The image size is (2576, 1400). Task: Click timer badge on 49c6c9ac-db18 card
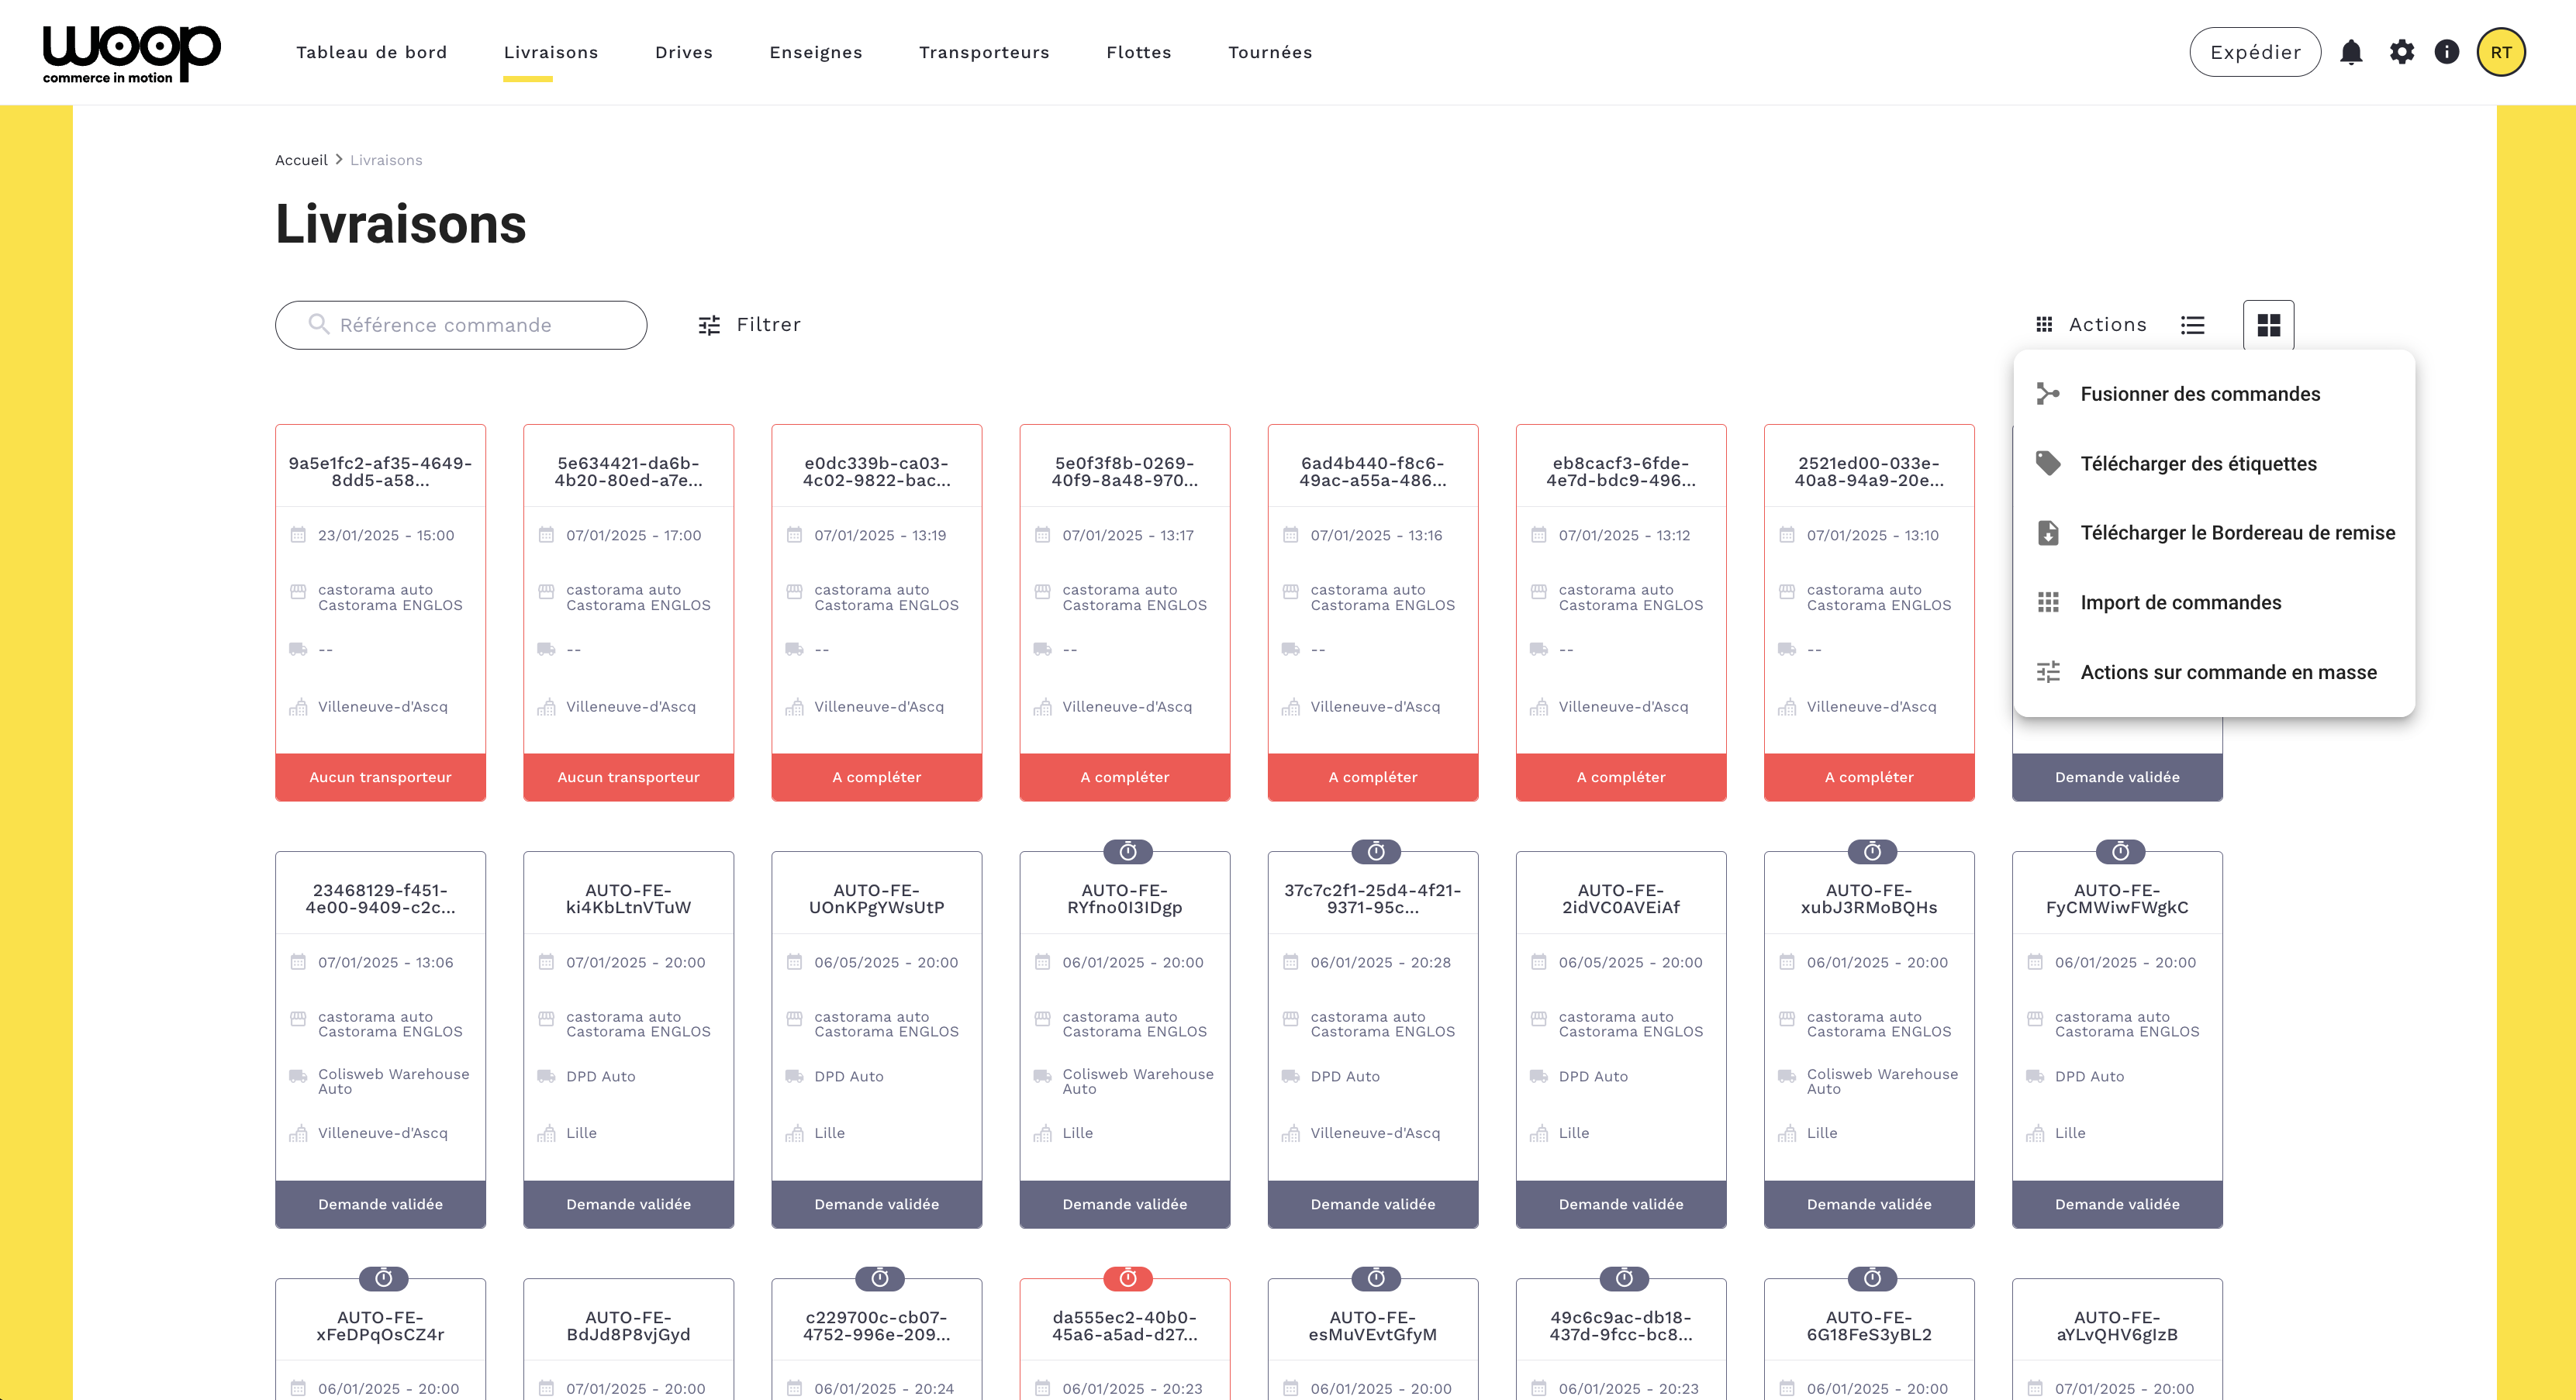coord(1624,1278)
